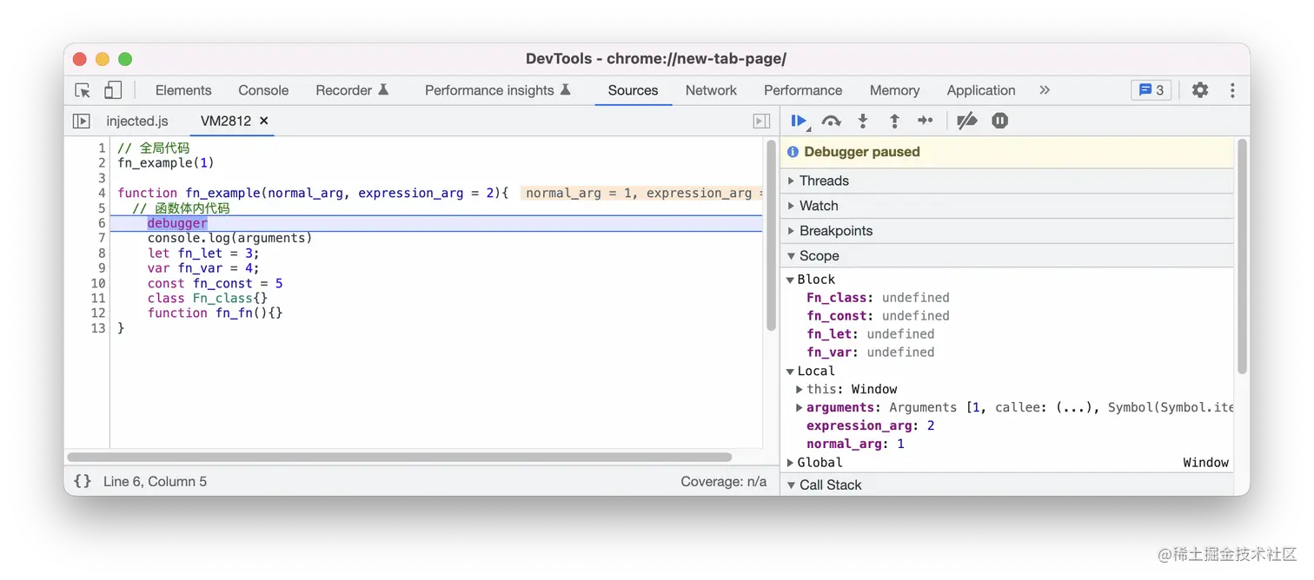
Task: Click the horizontal scrollbar of the editor
Action: (x=400, y=457)
